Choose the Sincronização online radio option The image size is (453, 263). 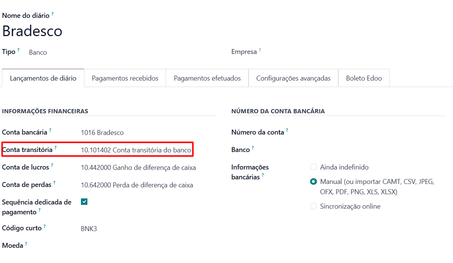(x=313, y=206)
